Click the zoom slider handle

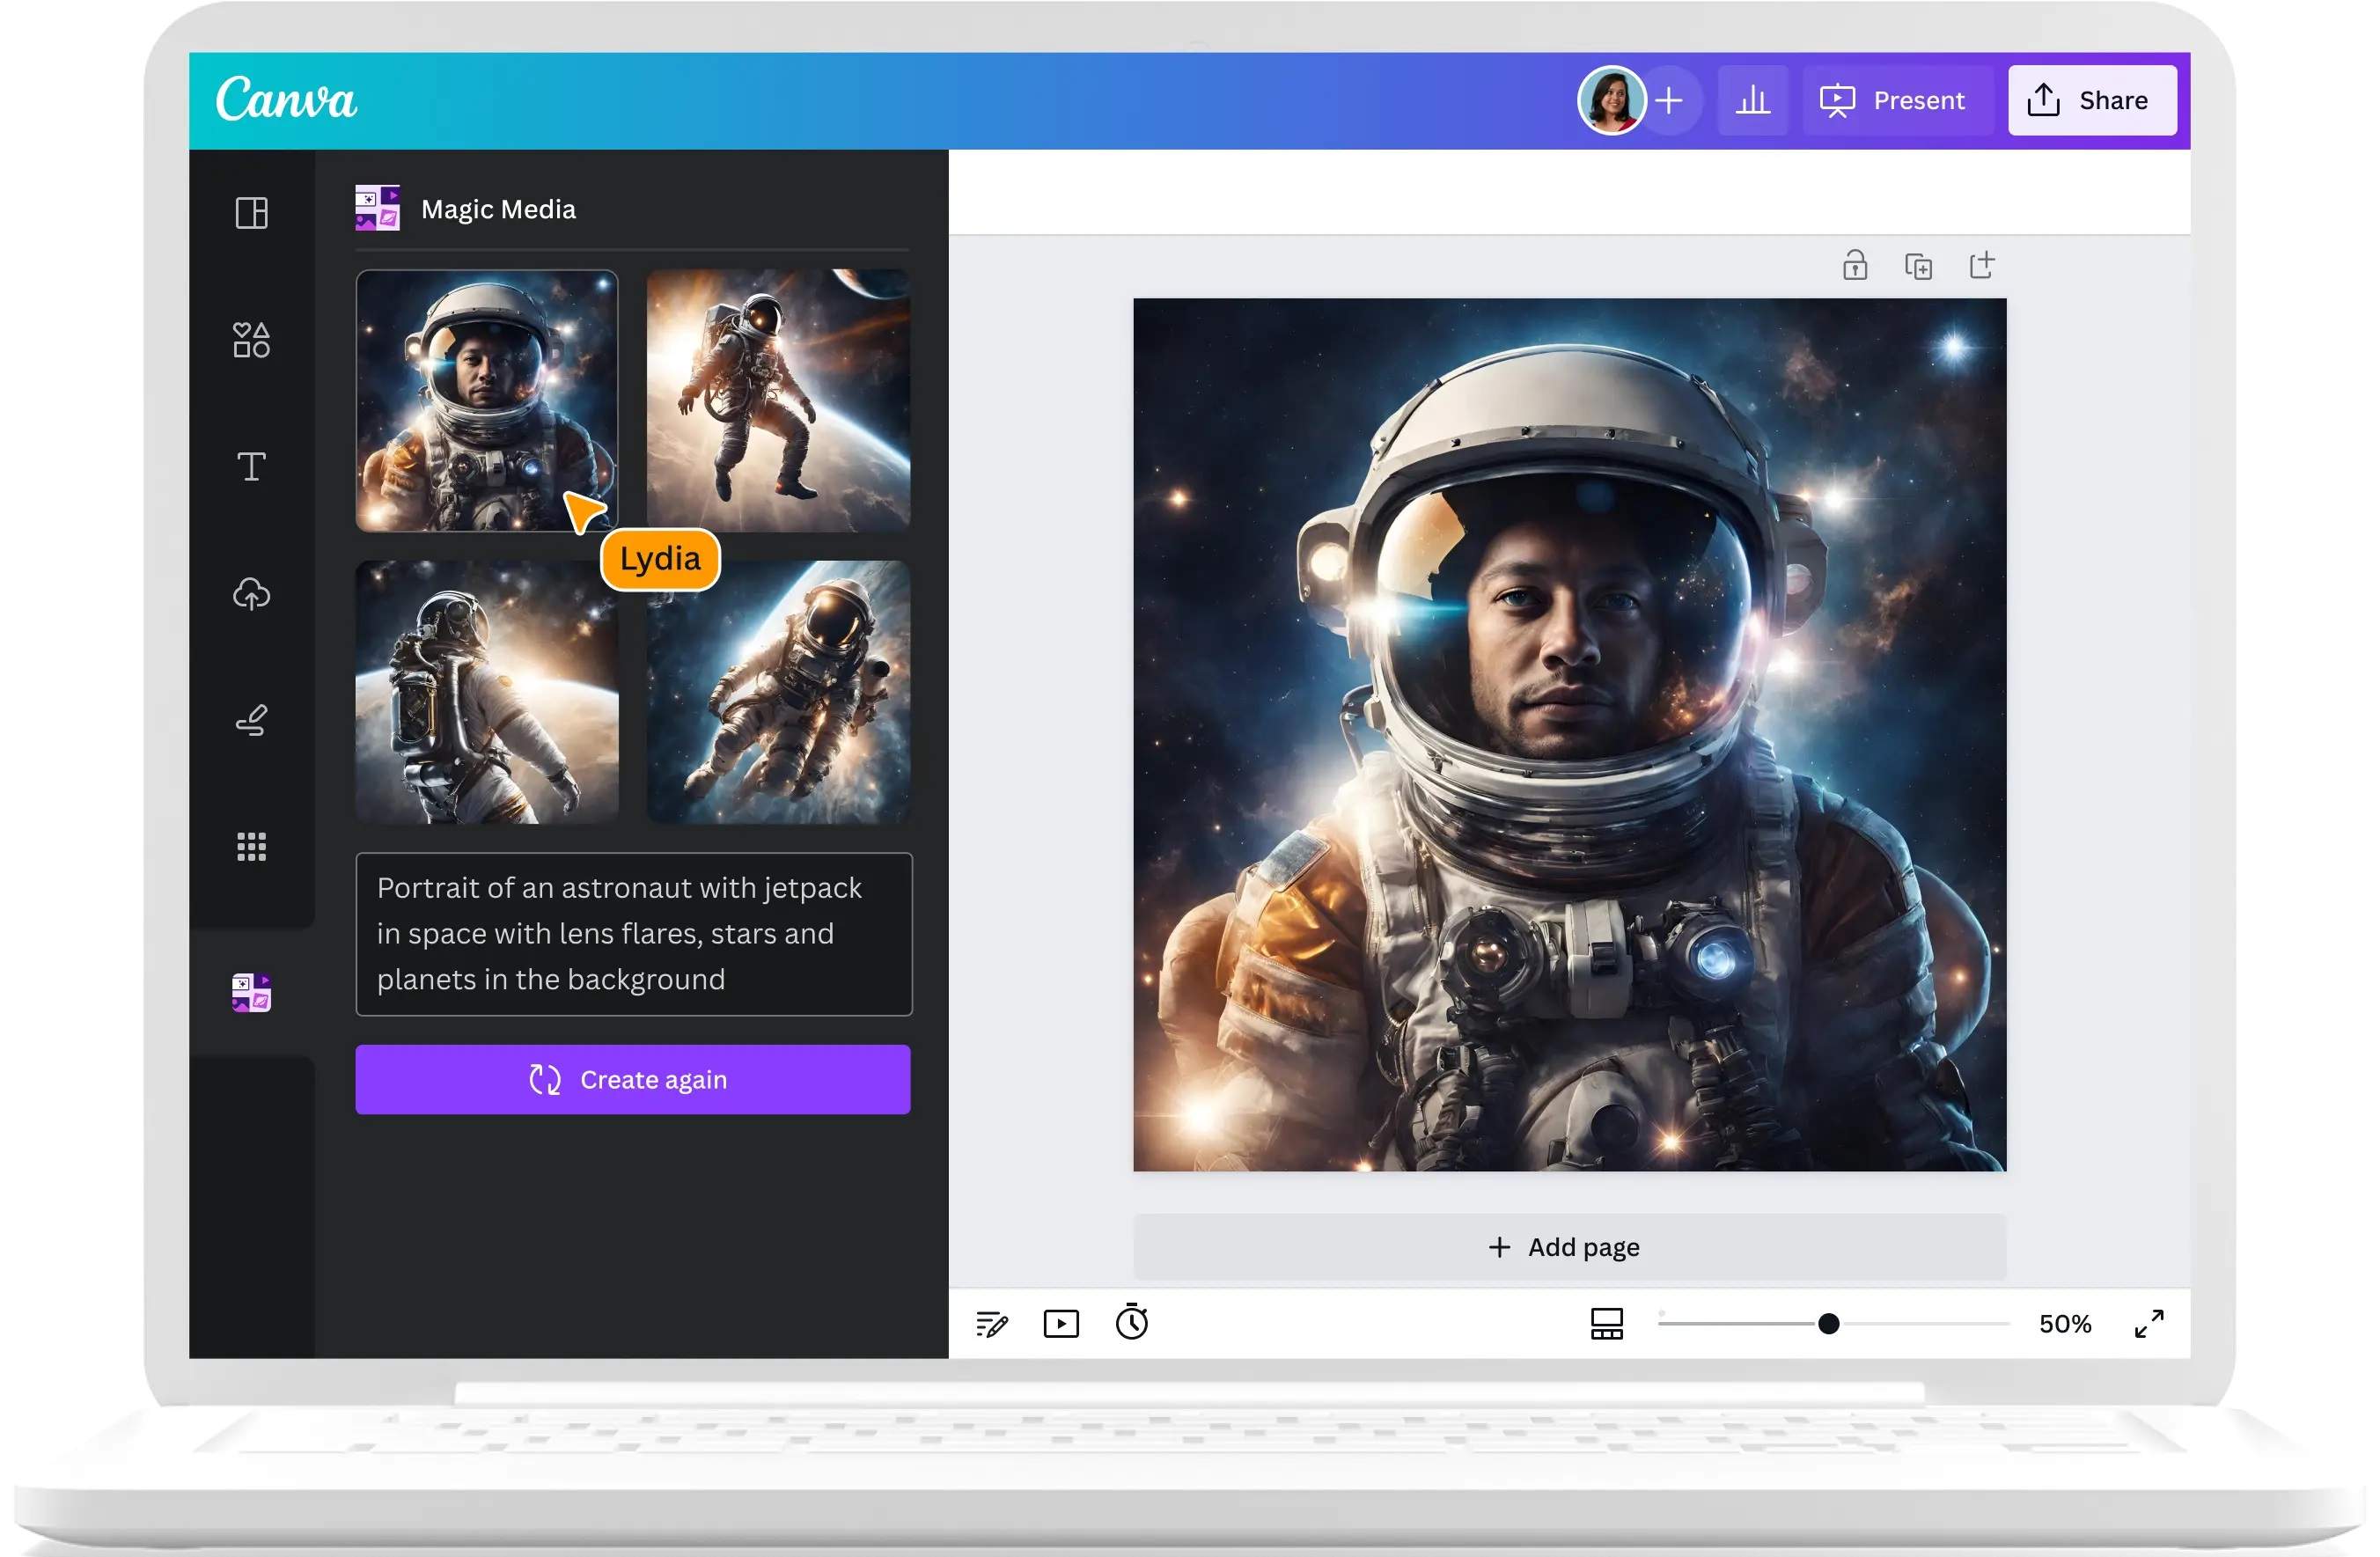coord(1828,1324)
